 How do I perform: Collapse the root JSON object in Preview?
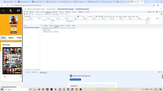click(x=41, y=28)
